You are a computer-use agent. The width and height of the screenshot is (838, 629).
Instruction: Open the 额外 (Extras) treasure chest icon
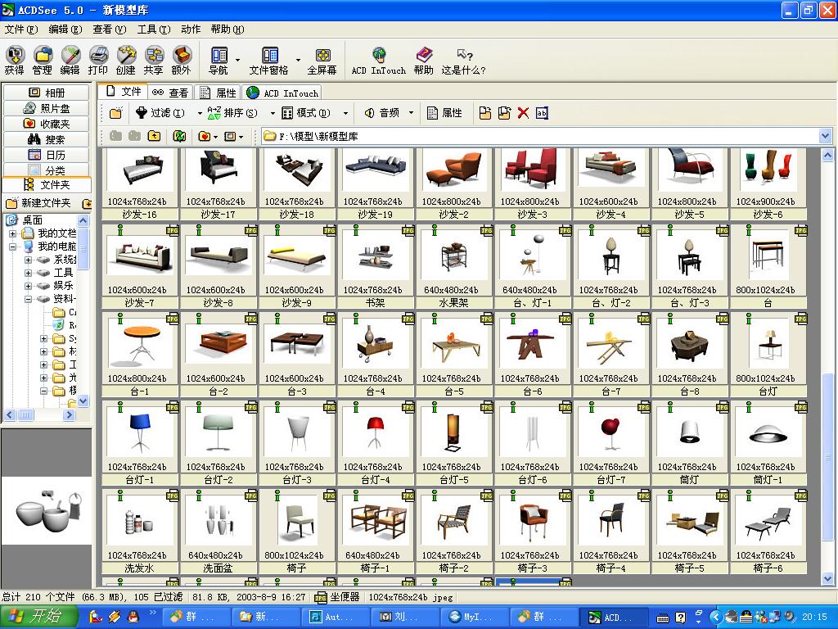pyautogui.click(x=181, y=60)
